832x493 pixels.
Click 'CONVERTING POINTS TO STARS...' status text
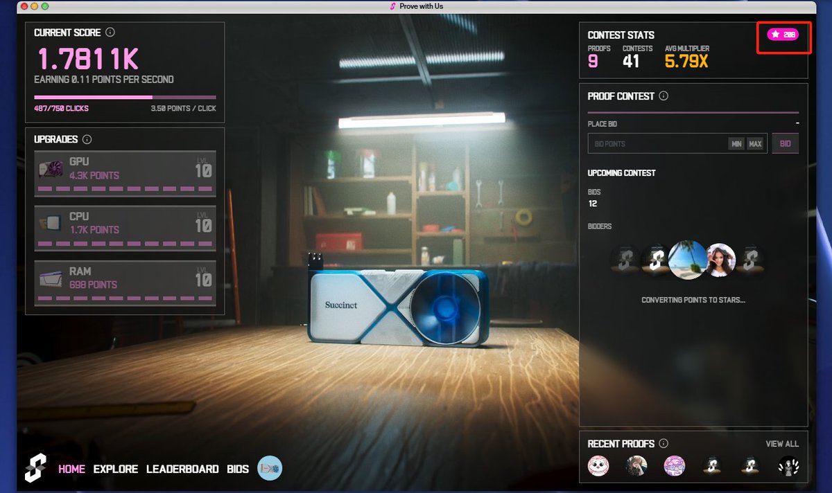click(x=693, y=301)
